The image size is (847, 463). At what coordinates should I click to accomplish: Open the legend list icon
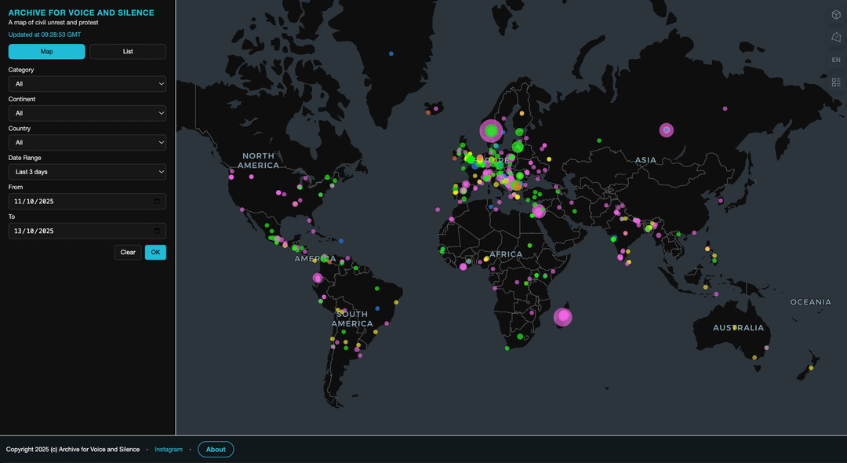pos(836,82)
